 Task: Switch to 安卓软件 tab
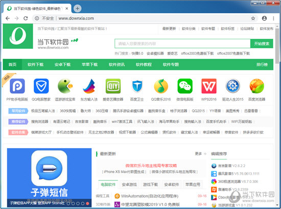pos(172,184)
